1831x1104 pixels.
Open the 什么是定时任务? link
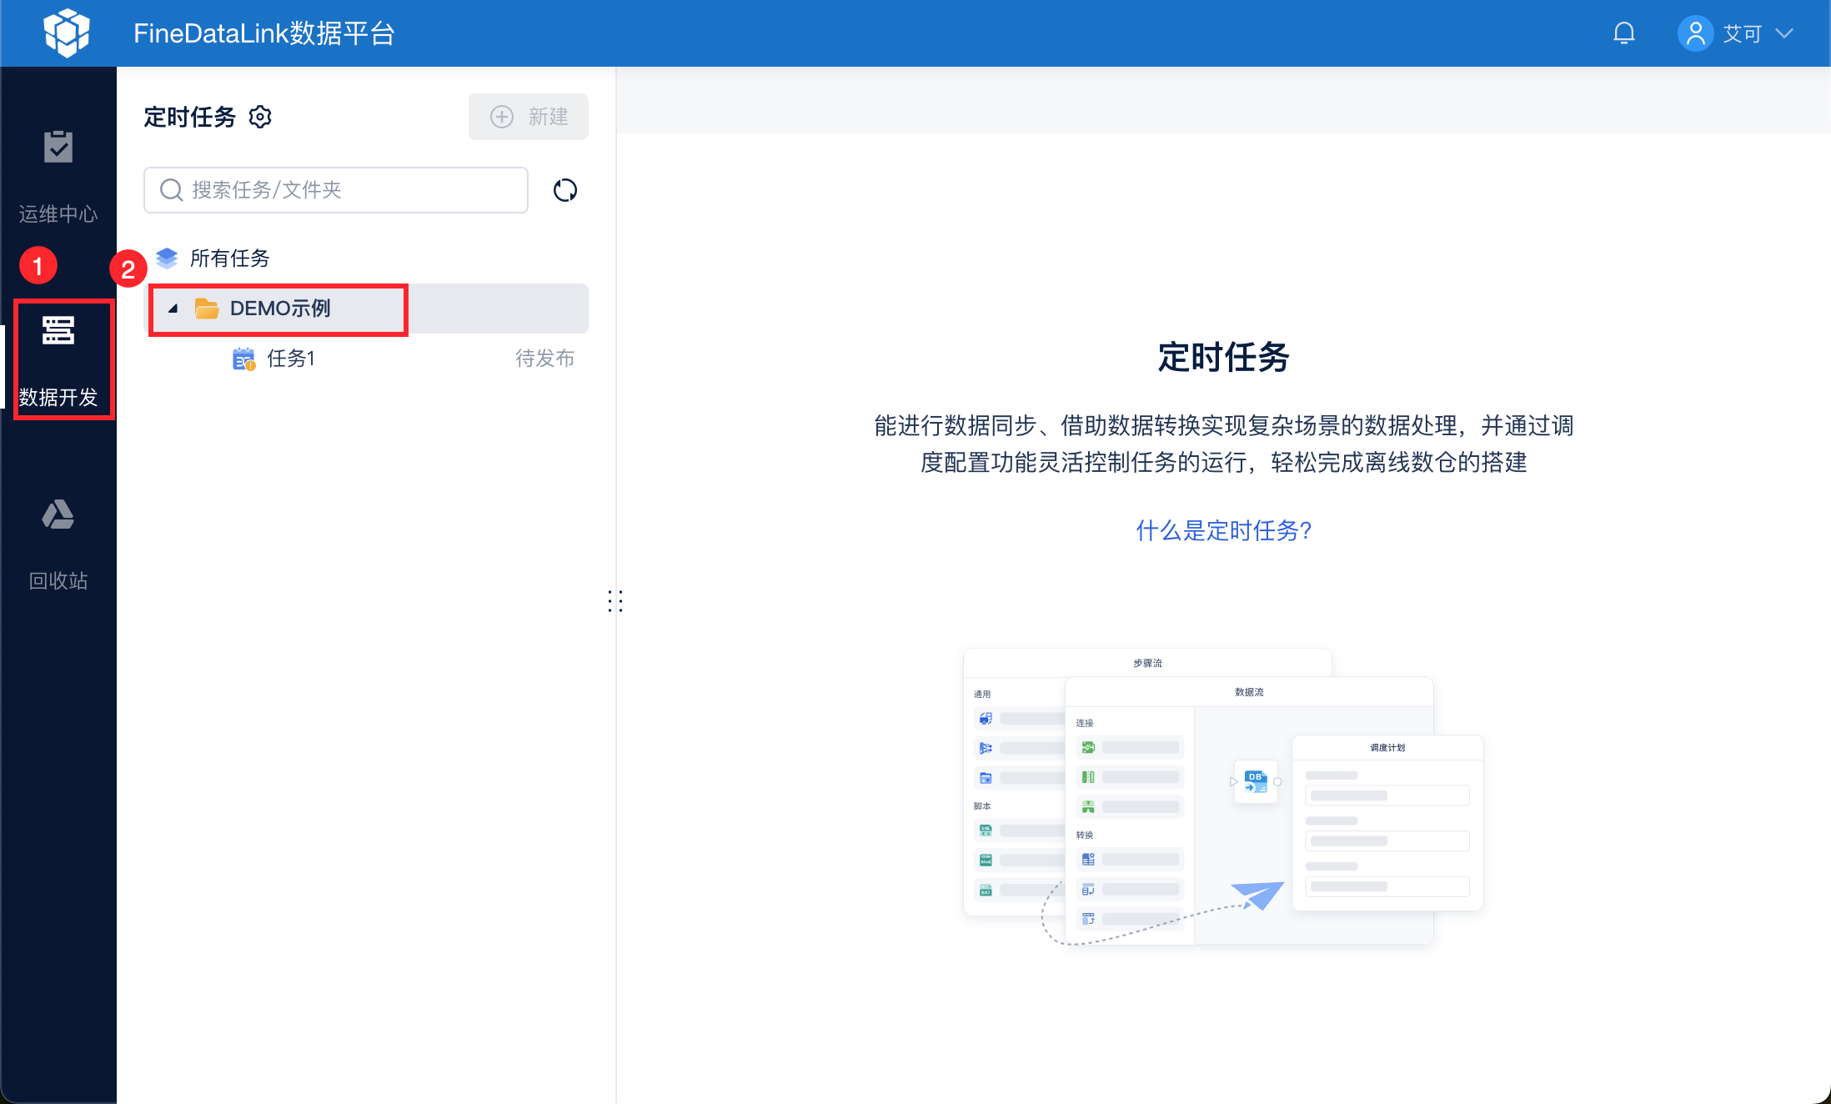pyautogui.click(x=1223, y=530)
